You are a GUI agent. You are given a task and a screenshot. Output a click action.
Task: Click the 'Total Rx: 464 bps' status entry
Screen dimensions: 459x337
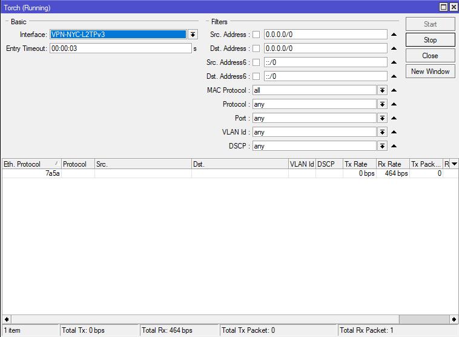click(x=179, y=330)
